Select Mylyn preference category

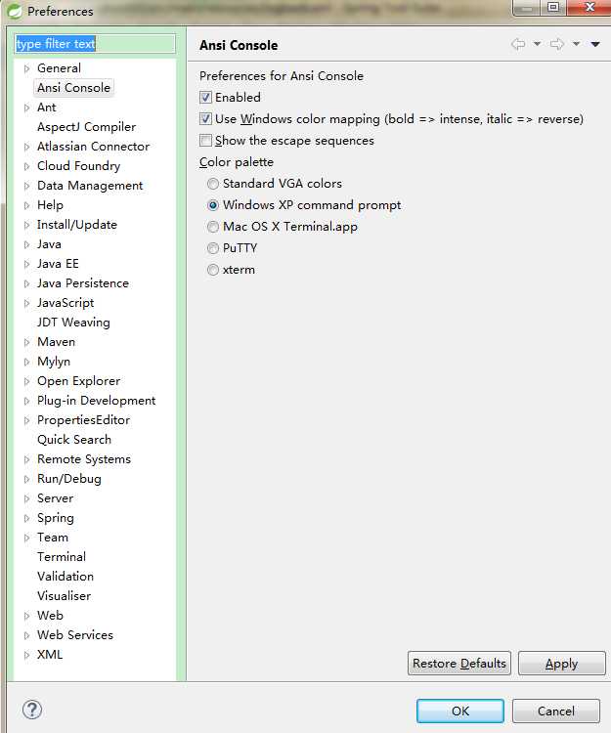coord(54,362)
